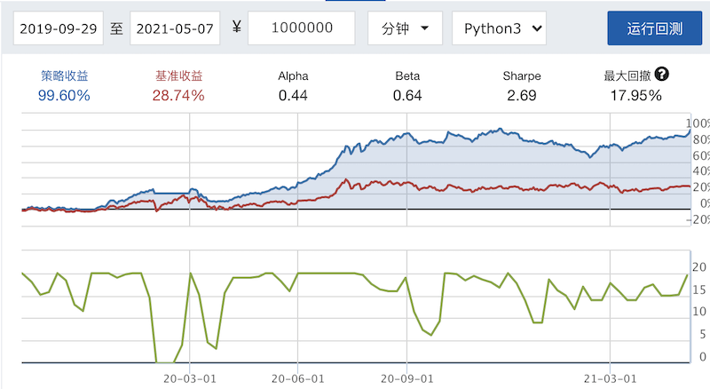Select the Beta metric
This screenshot has height=389, width=710.
pyautogui.click(x=407, y=76)
